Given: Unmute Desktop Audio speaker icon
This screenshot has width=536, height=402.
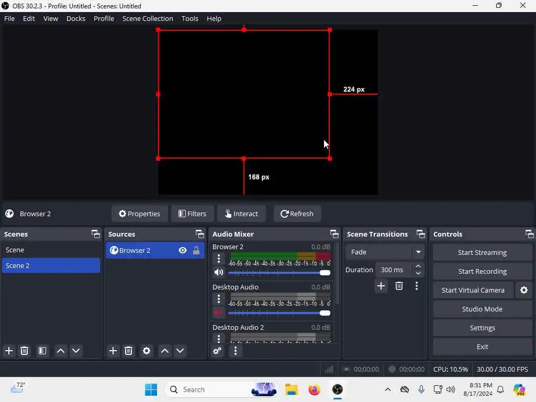Looking at the screenshot, I should 219,313.
